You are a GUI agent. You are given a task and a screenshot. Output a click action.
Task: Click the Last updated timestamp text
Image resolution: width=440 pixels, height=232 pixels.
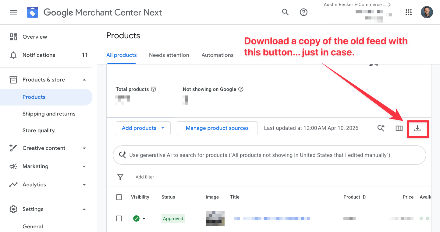coord(311,128)
